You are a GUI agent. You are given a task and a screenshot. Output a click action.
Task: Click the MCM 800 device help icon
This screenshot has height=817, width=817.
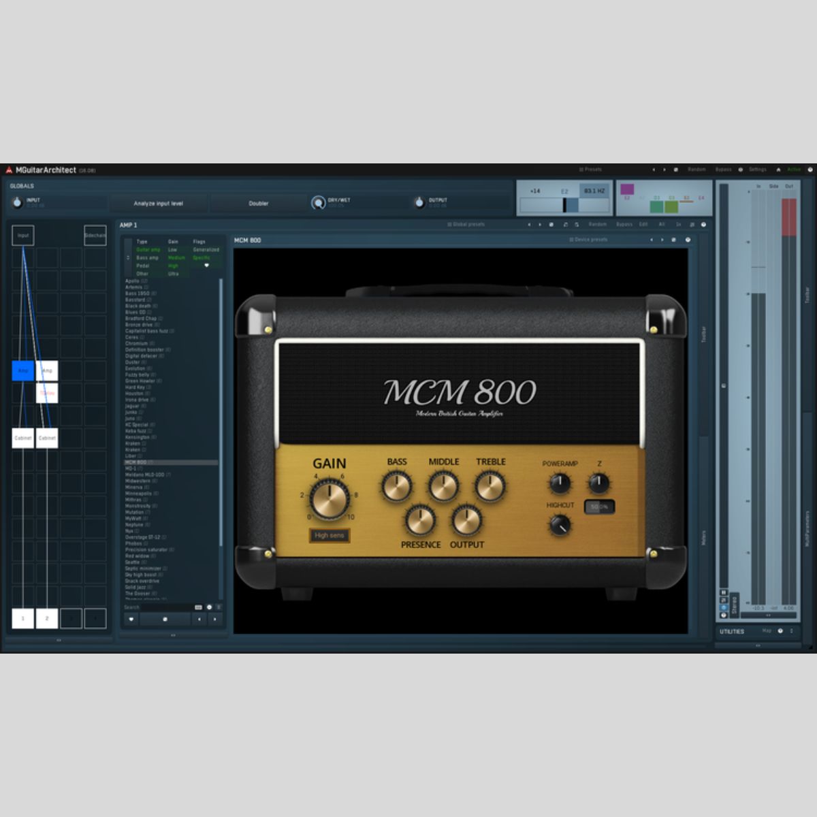point(688,240)
